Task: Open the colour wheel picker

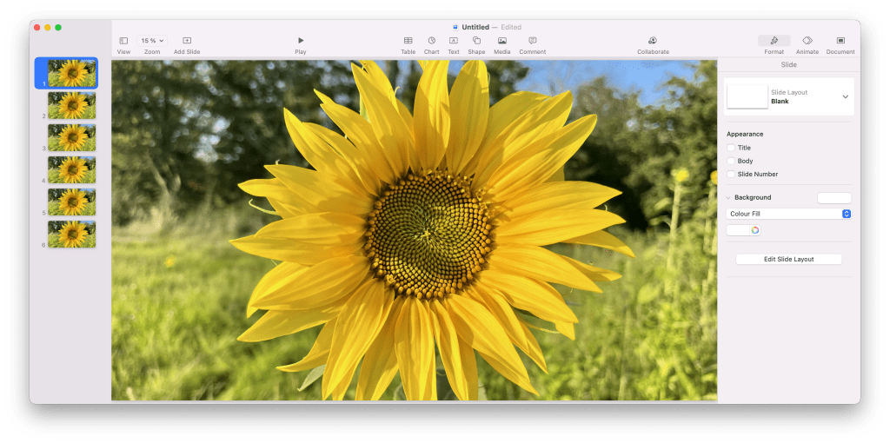Action: click(755, 229)
